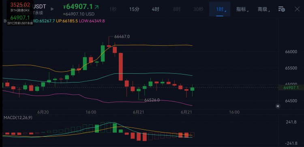
Task: Click the current price tag 64907.1 on axis
Action: coord(291,87)
